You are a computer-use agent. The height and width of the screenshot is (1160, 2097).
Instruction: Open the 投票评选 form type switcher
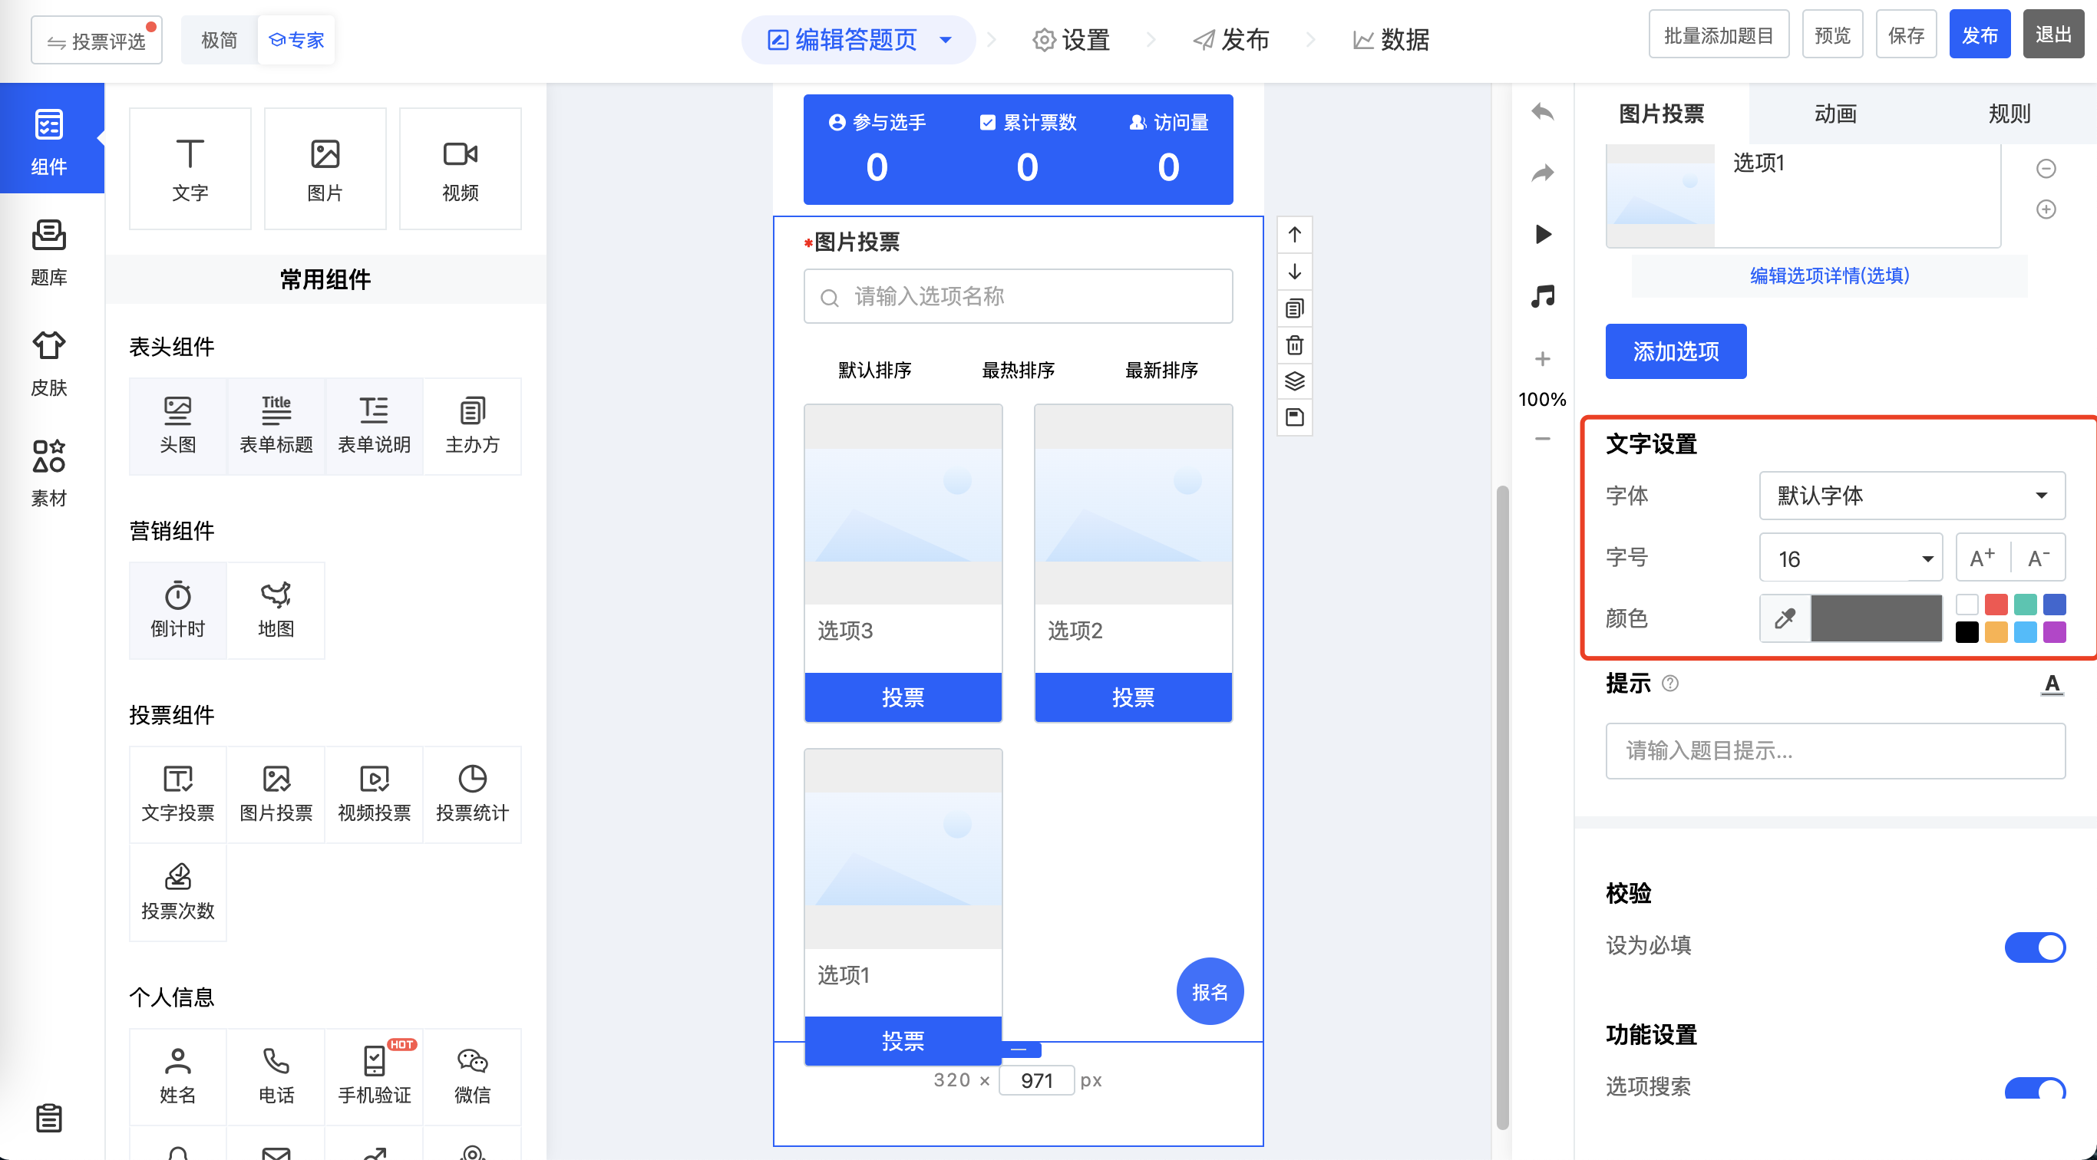pyautogui.click(x=97, y=40)
